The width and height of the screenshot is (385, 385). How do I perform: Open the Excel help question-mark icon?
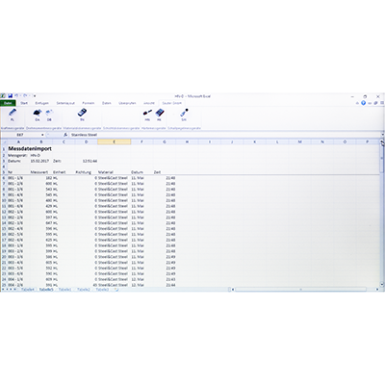click(x=363, y=103)
